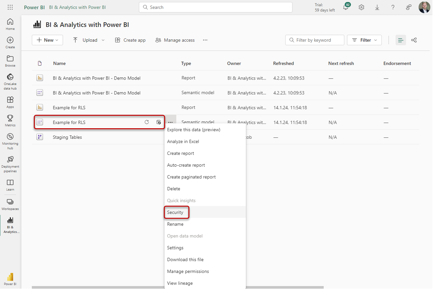This screenshot has height=290, width=433.
Task: Click the download arrow icon in header
Action: click(377, 7)
